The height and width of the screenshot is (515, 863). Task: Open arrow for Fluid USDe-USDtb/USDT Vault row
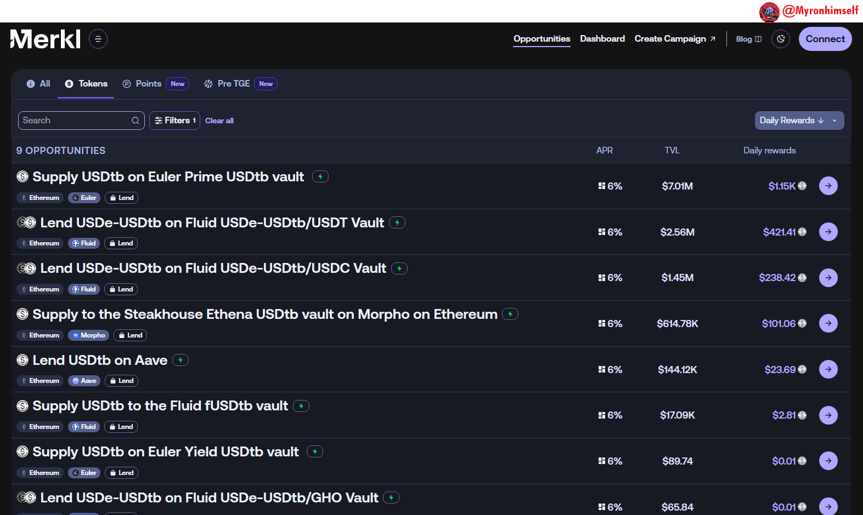[x=828, y=232]
